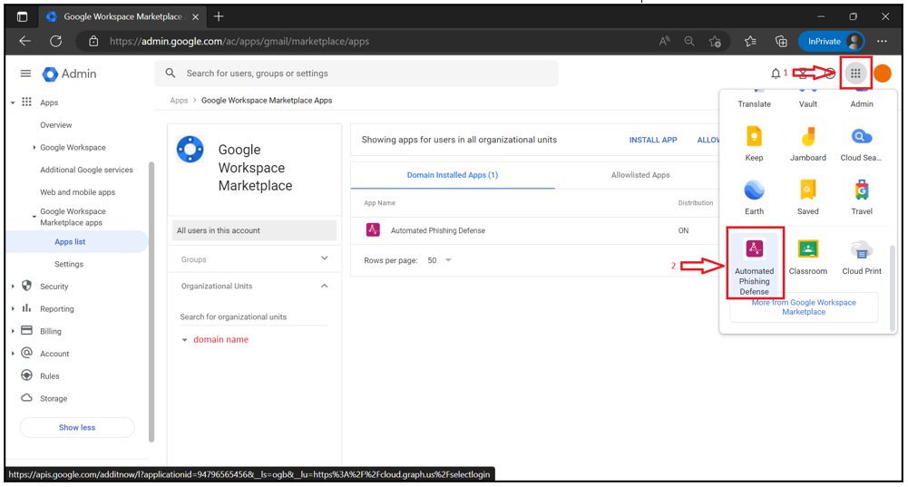
Task: Open the orange account avatar
Action: point(883,73)
